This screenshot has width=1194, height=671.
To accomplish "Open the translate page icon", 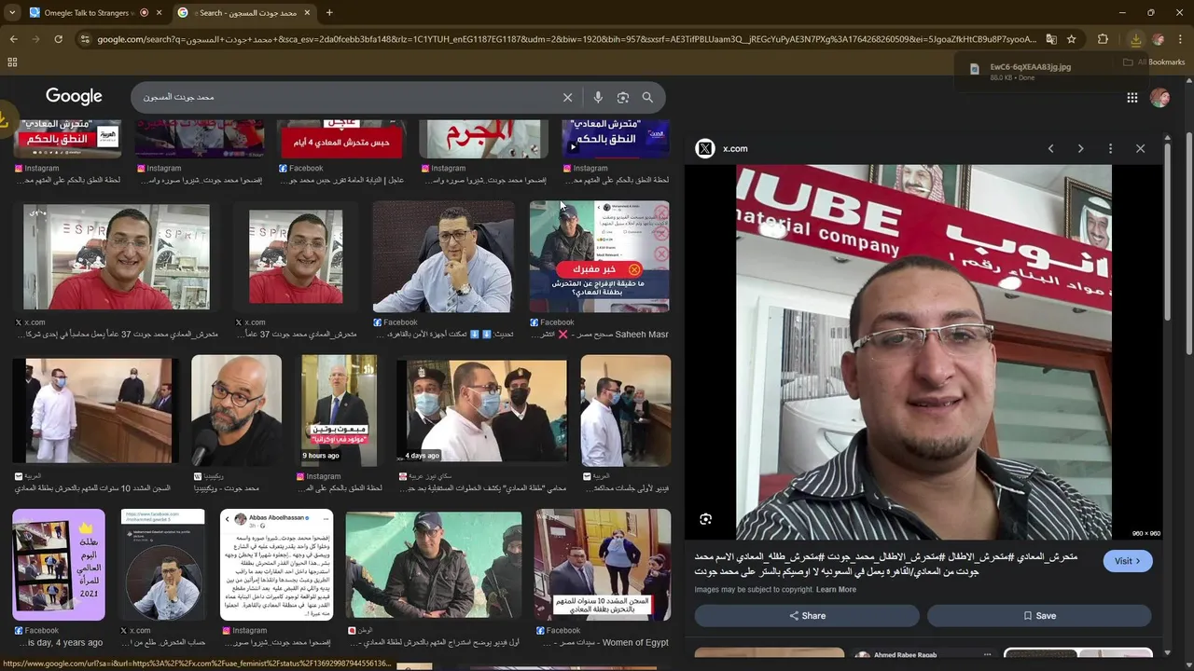I will coord(1051,39).
